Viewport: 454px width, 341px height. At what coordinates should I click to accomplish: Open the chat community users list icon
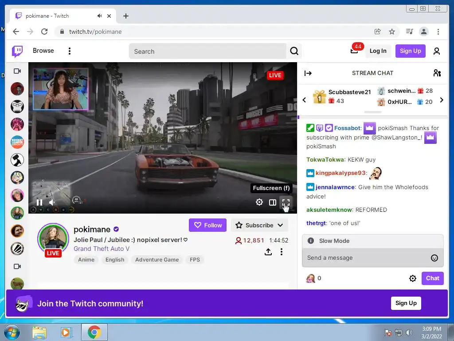click(x=437, y=73)
